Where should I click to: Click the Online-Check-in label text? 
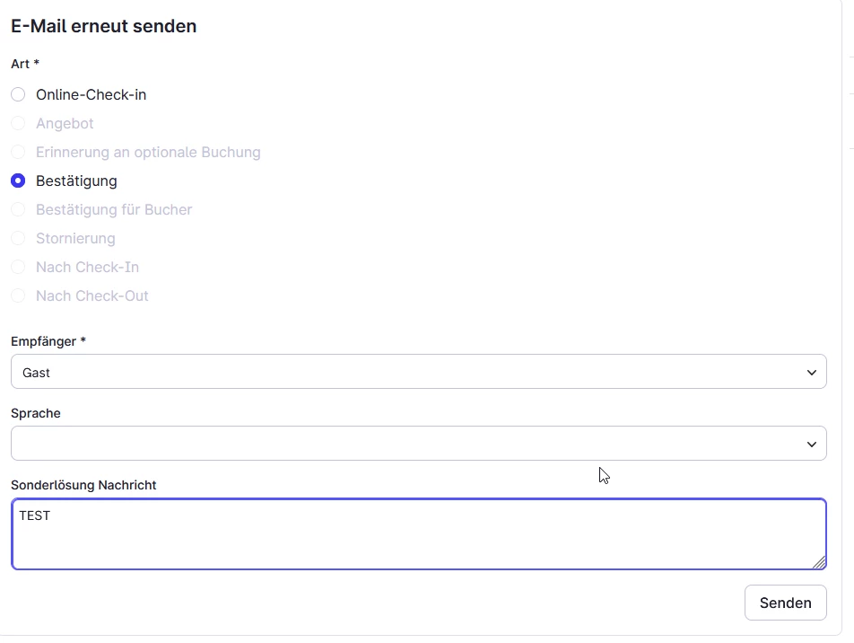pyautogui.click(x=91, y=95)
